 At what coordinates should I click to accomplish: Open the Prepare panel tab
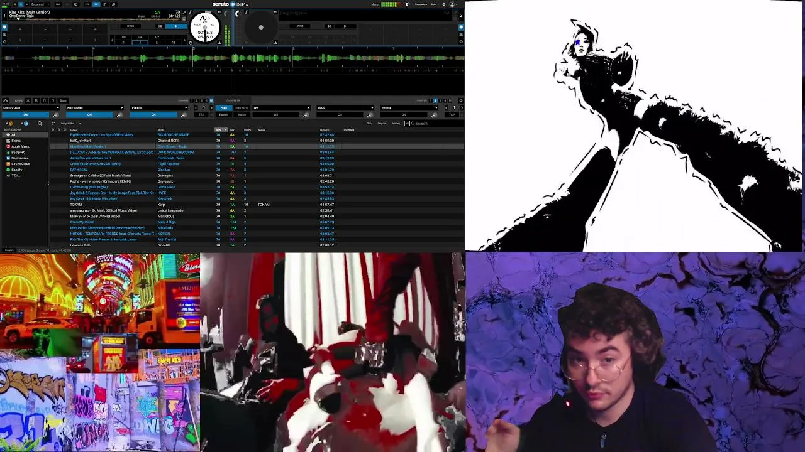[382, 123]
